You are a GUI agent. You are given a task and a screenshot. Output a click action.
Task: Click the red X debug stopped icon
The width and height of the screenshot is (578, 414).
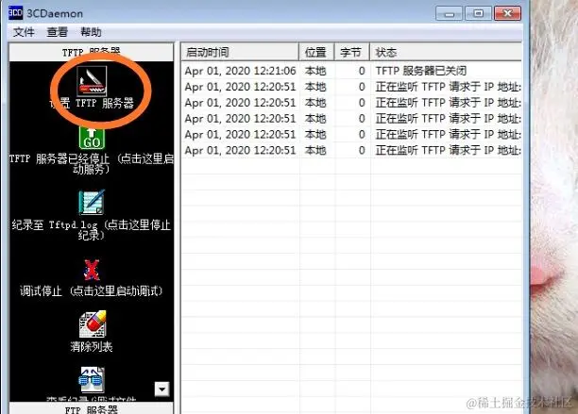coord(92,270)
